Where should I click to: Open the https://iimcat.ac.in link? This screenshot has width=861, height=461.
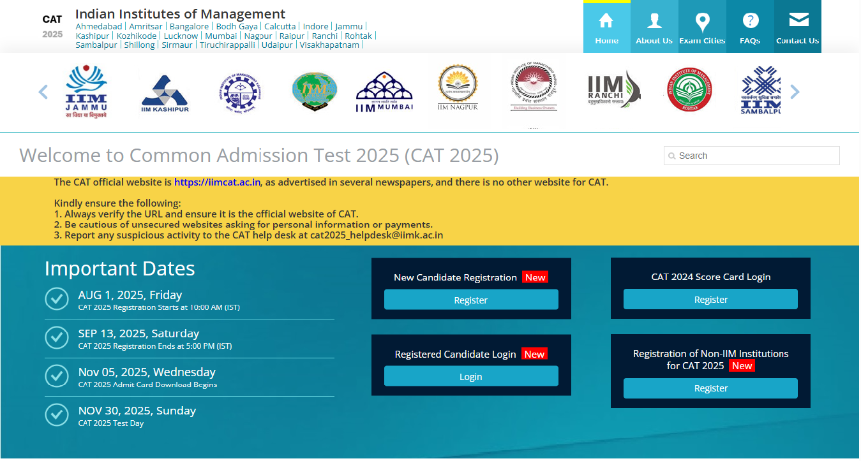(217, 182)
